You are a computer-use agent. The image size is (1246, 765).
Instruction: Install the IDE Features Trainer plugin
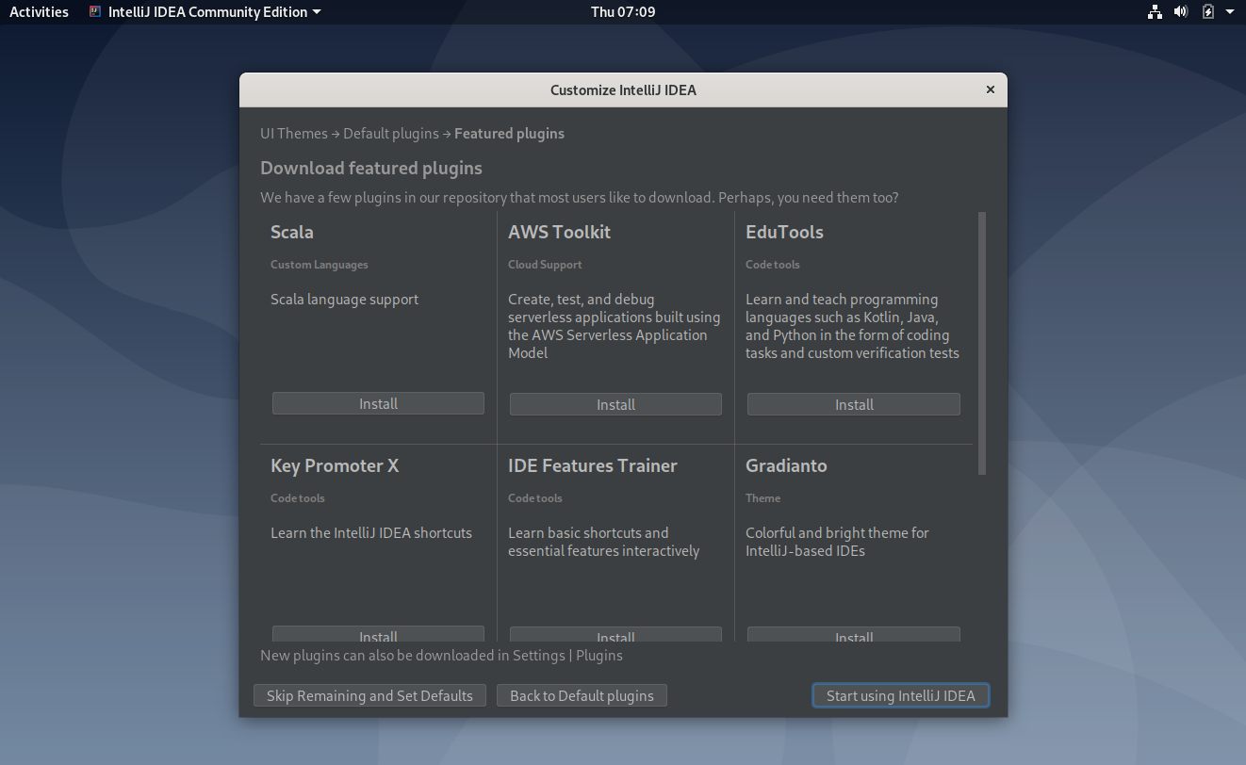(x=615, y=634)
